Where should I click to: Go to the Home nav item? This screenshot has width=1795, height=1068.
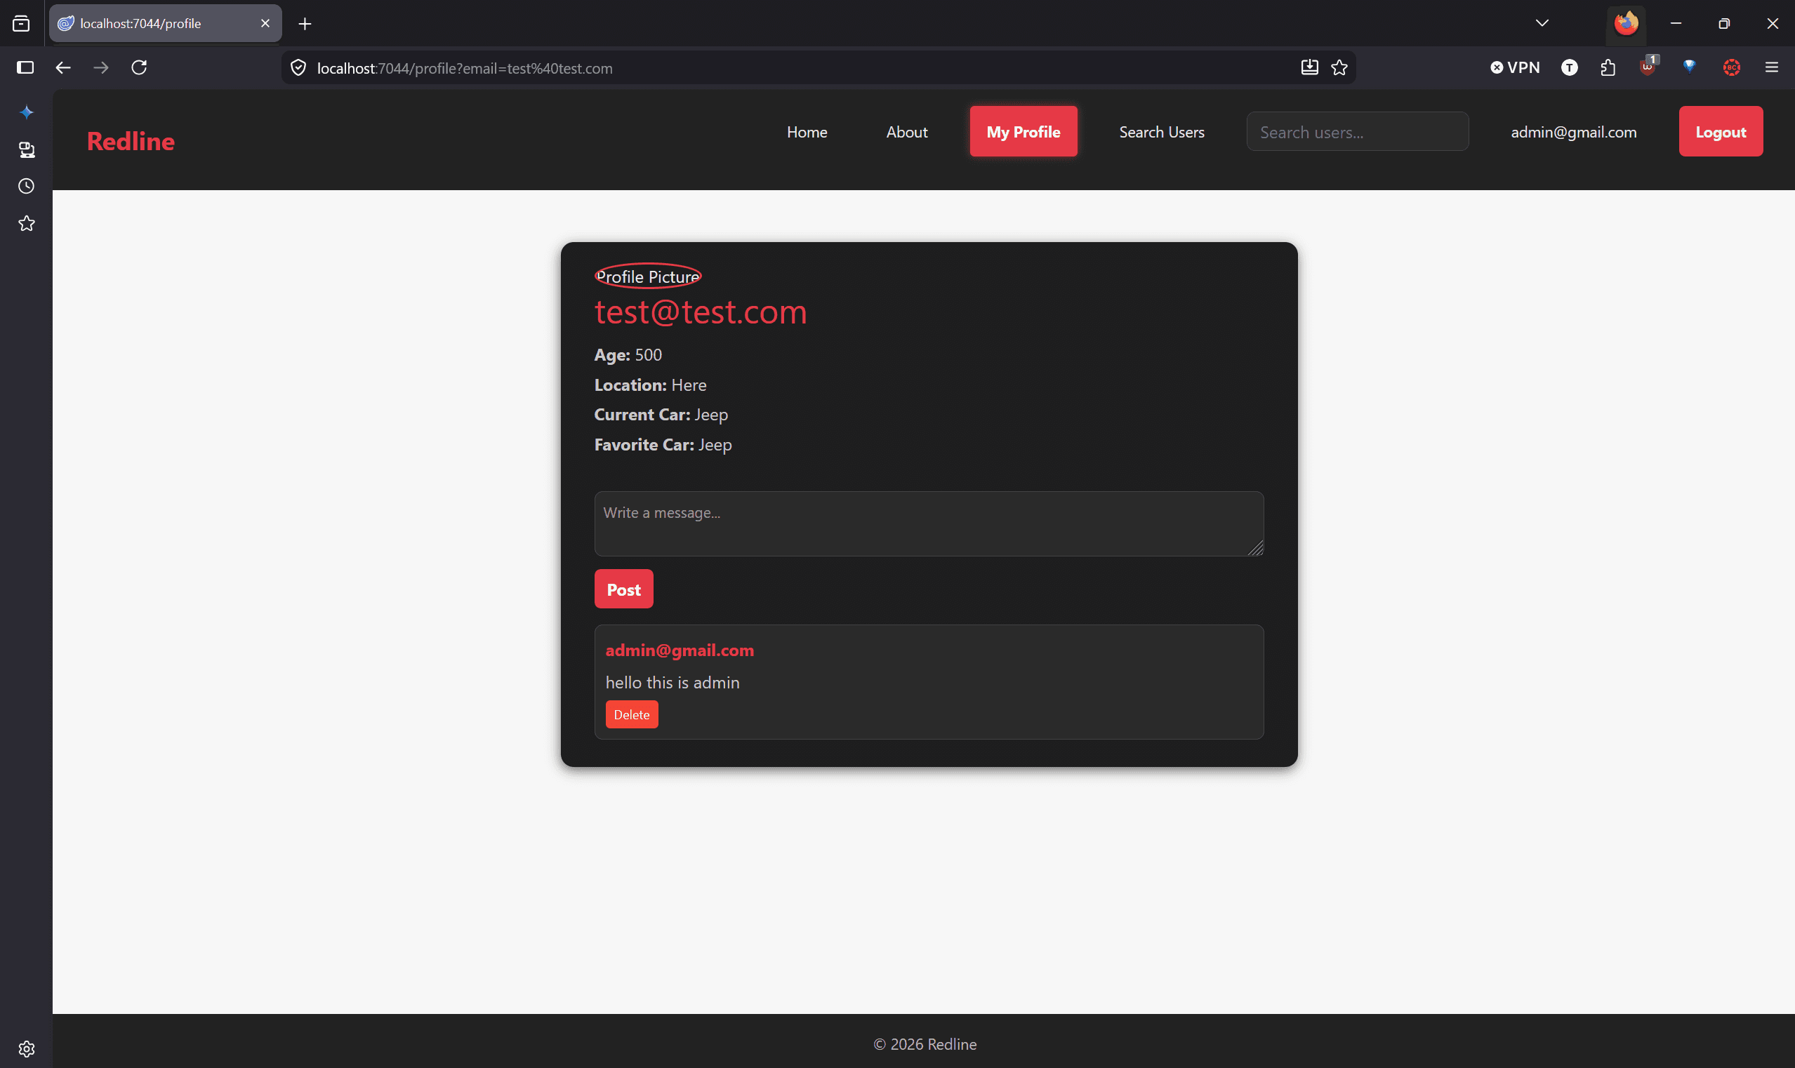(x=807, y=132)
